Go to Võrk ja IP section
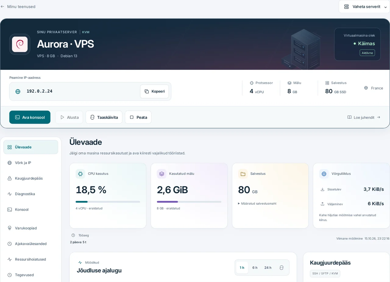 [31, 163]
